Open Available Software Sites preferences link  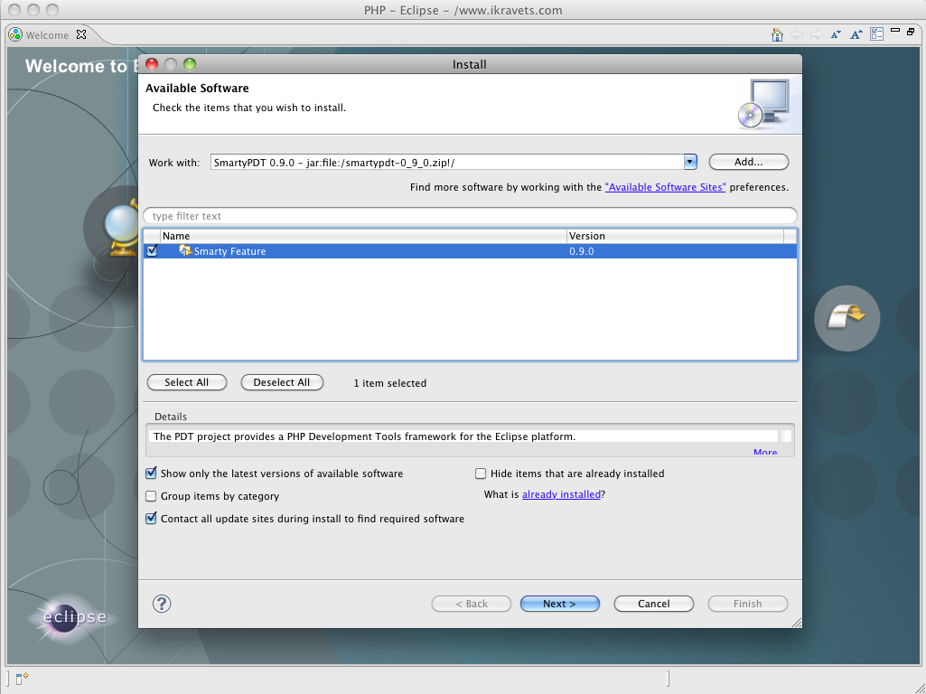tap(665, 187)
